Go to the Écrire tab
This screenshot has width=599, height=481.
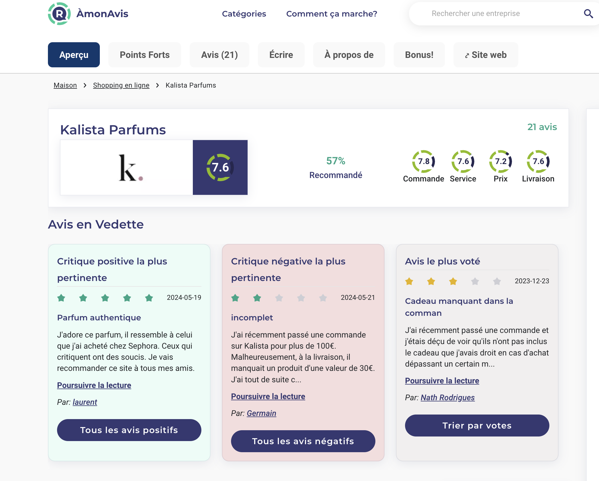(281, 55)
